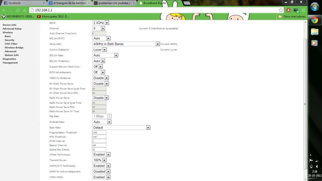Open the Multicast Rate dropdown
The width and height of the screenshot is (322, 181).
click(x=102, y=122)
